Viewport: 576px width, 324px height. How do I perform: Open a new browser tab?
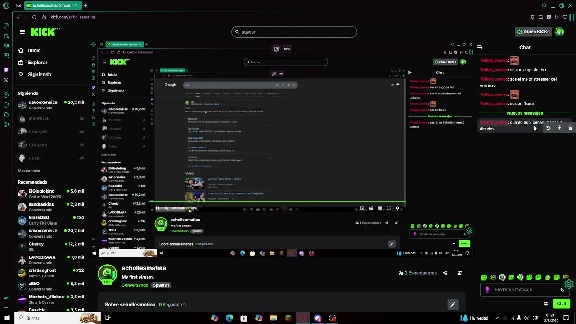coord(85,6)
